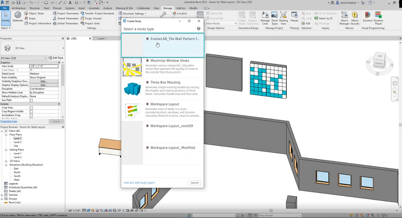Viewport: 402px width, 218px height.
Task: Choose the Workspace Layout study
Action: (162, 111)
